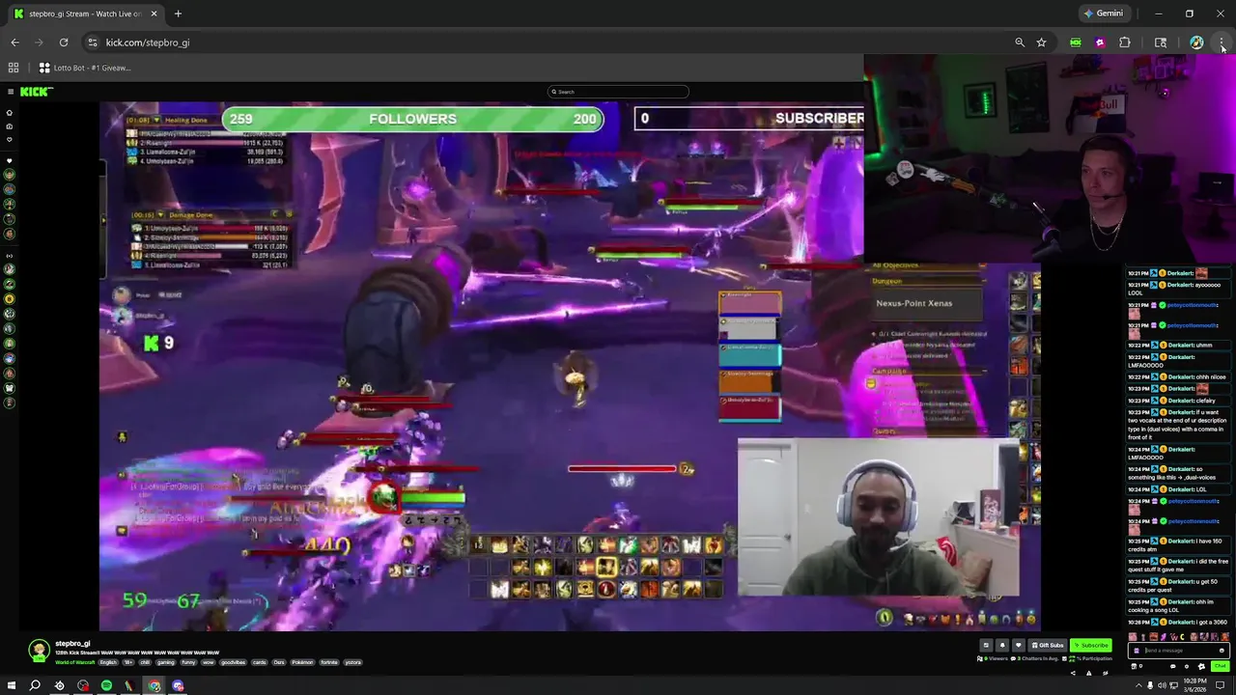Select the goodvibes stream tag
The image size is (1236, 695).
click(x=233, y=662)
